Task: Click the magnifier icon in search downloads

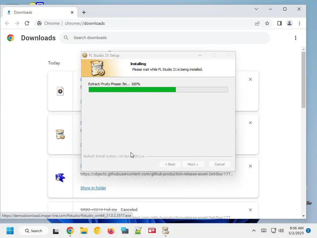Action: [66, 37]
